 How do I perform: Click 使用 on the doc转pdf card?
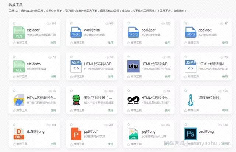point(167,43)
